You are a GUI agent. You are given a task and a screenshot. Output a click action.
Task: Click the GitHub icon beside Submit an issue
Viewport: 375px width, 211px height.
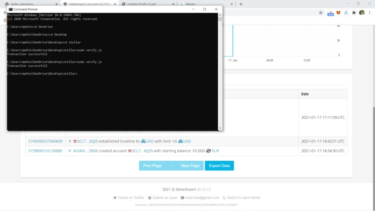pos(150,198)
